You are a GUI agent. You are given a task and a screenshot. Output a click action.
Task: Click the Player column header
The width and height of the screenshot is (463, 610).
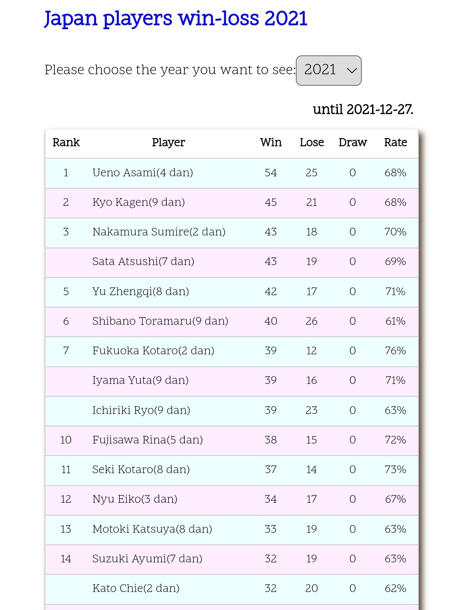[x=168, y=142]
